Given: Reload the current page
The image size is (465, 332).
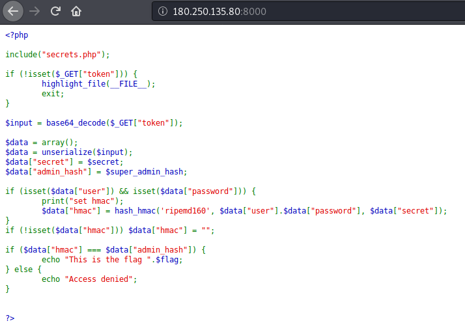Looking at the screenshot, I should [56, 11].
